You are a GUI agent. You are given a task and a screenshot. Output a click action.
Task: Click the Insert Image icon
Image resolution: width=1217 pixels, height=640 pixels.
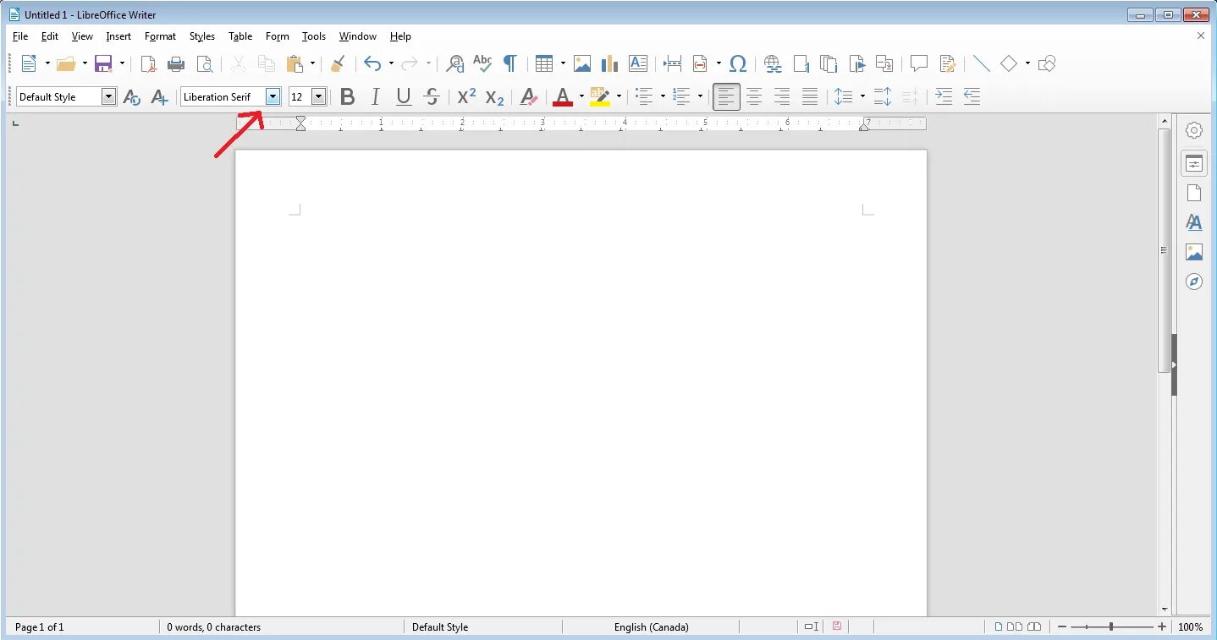click(x=582, y=63)
